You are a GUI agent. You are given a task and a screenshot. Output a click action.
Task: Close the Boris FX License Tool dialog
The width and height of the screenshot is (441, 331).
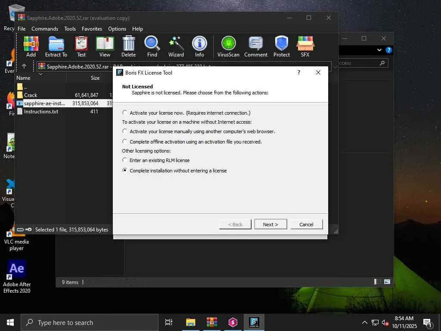pos(318,72)
